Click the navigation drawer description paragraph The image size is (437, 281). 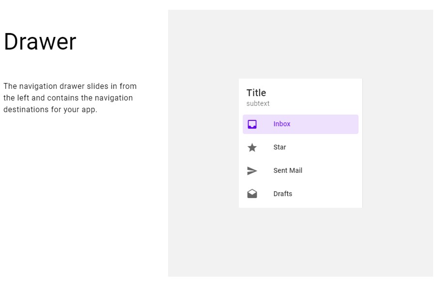pyautogui.click(x=70, y=98)
